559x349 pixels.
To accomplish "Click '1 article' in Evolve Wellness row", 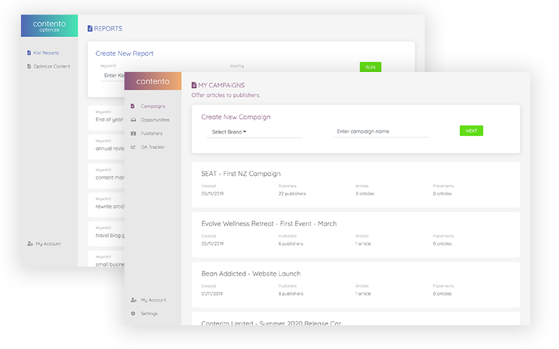I will click(363, 244).
